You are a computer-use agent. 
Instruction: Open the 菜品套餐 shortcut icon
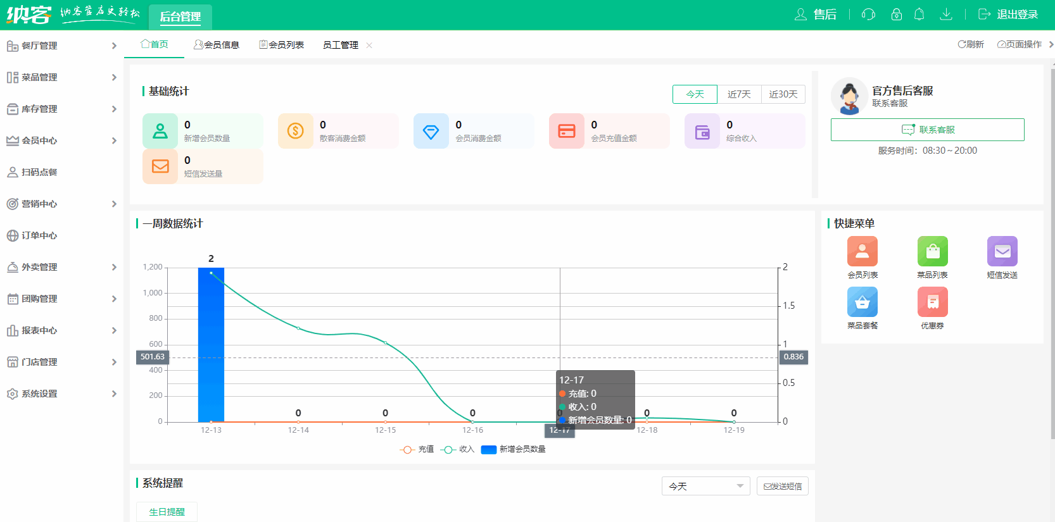[862, 302]
